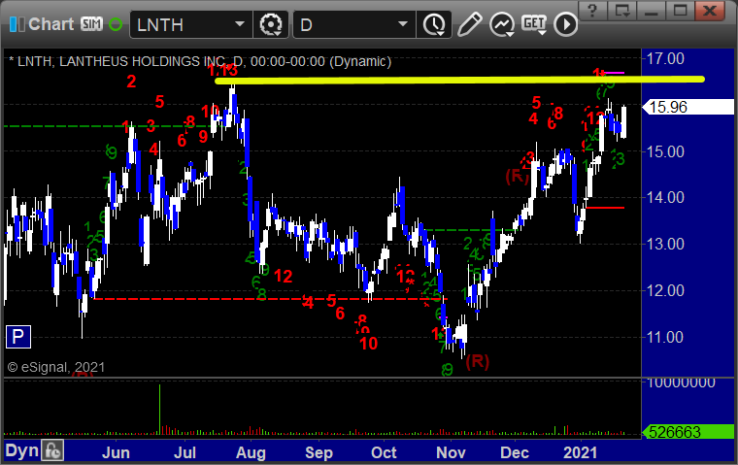The image size is (738, 465).
Task: Toggle the lock icon next to Dyn
Action: 52,450
